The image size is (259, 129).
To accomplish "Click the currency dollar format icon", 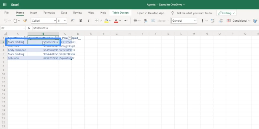I will [203, 21].
